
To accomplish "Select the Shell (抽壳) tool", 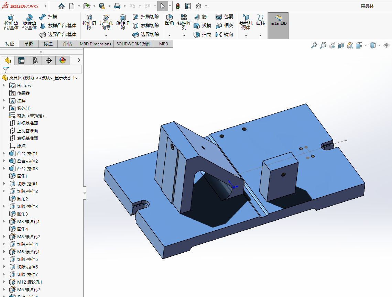I will click(x=202, y=34).
